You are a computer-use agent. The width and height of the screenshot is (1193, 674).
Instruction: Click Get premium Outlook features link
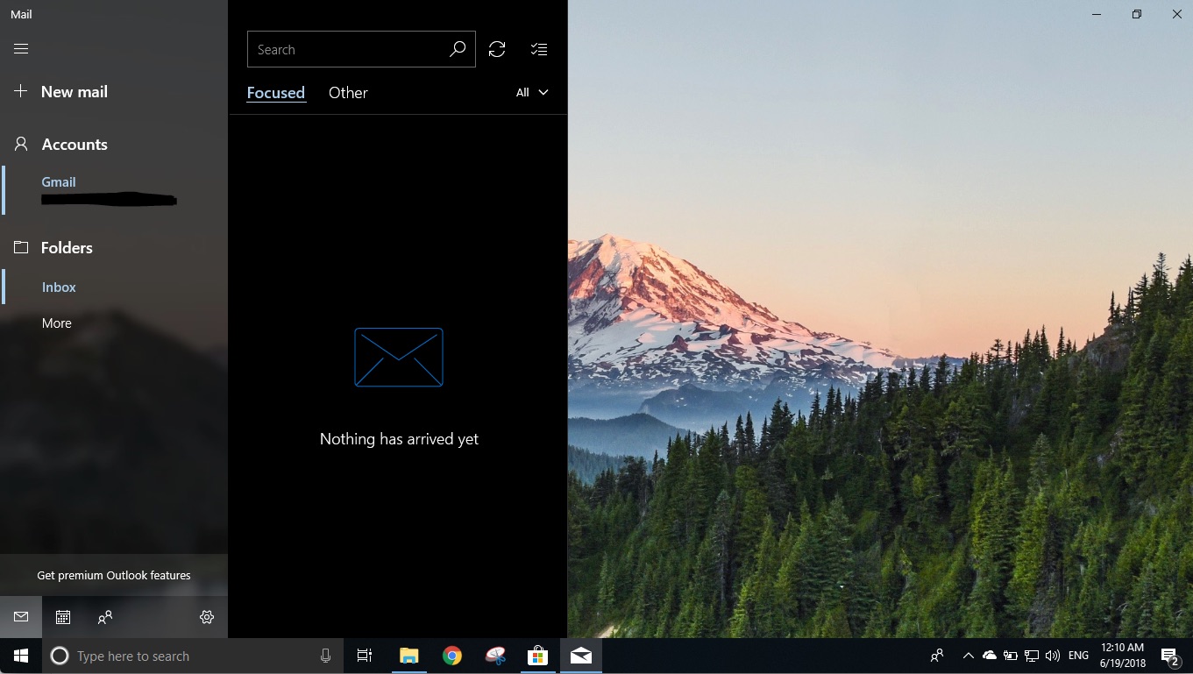(114, 576)
